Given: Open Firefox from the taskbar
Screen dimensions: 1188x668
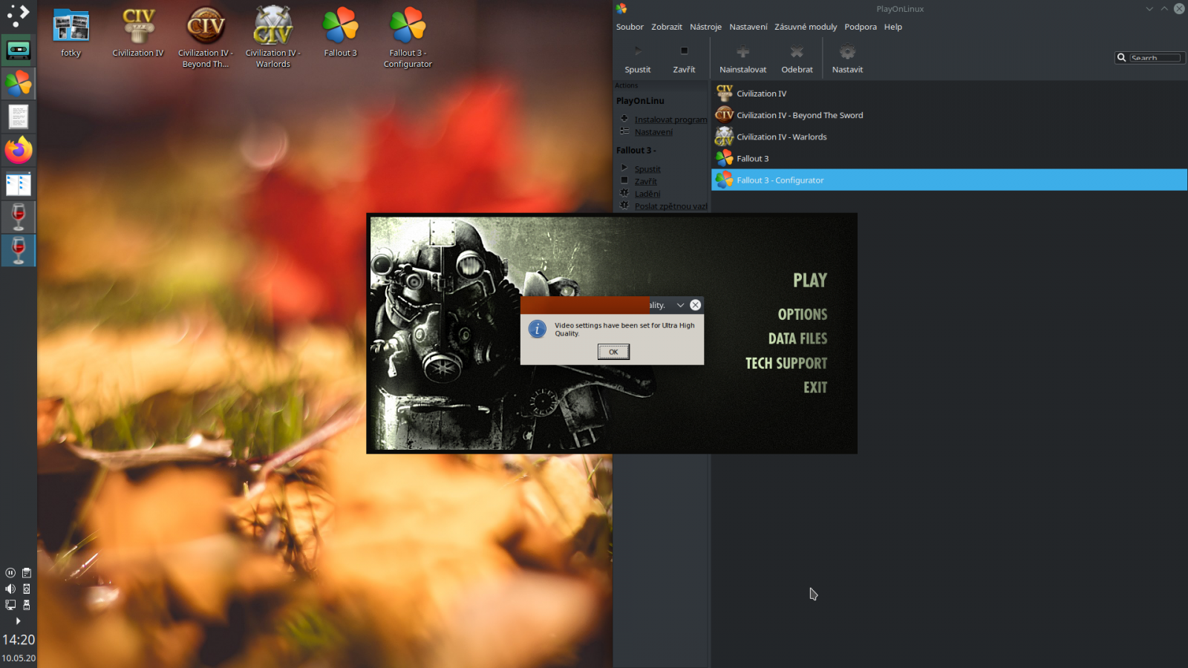Looking at the screenshot, I should point(18,150).
